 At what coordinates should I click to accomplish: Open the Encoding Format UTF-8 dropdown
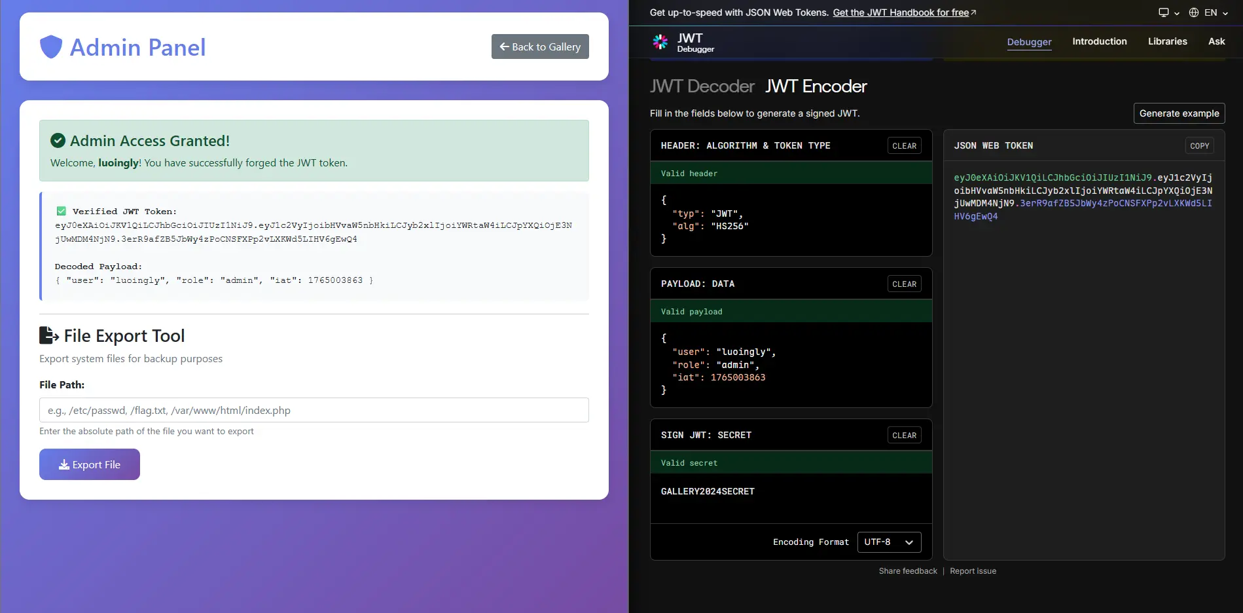(889, 542)
